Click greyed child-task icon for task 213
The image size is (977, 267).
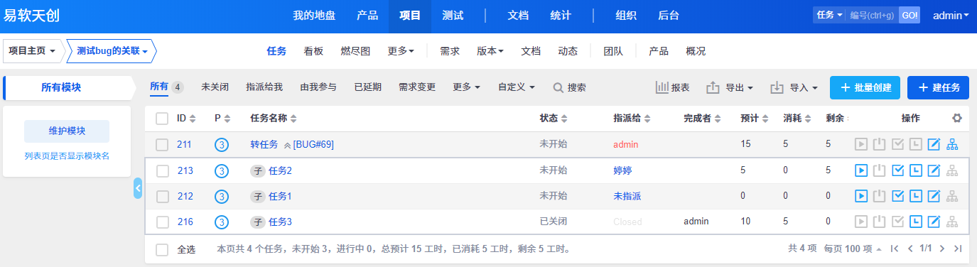(x=953, y=170)
